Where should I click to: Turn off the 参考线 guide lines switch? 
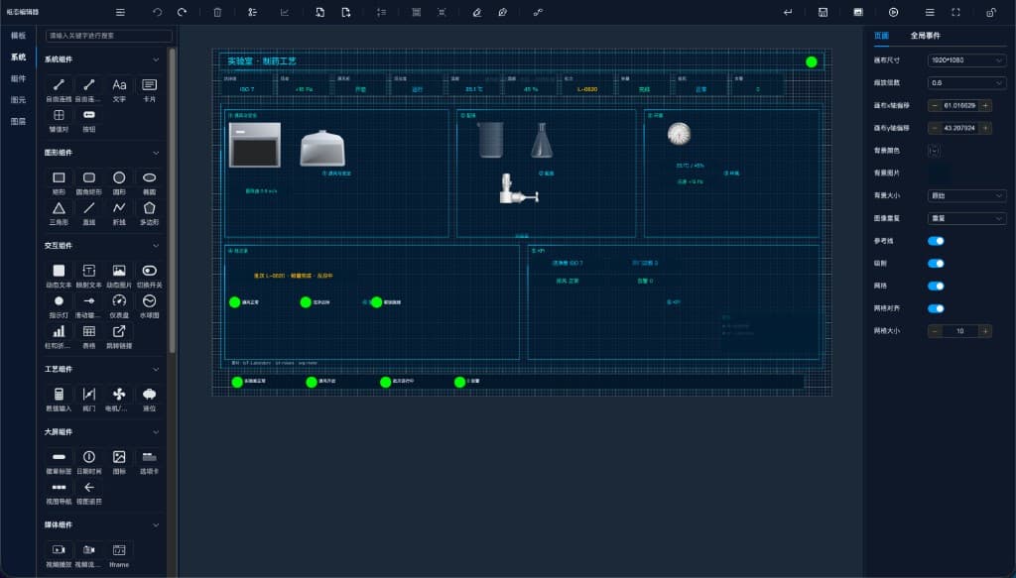[936, 241]
